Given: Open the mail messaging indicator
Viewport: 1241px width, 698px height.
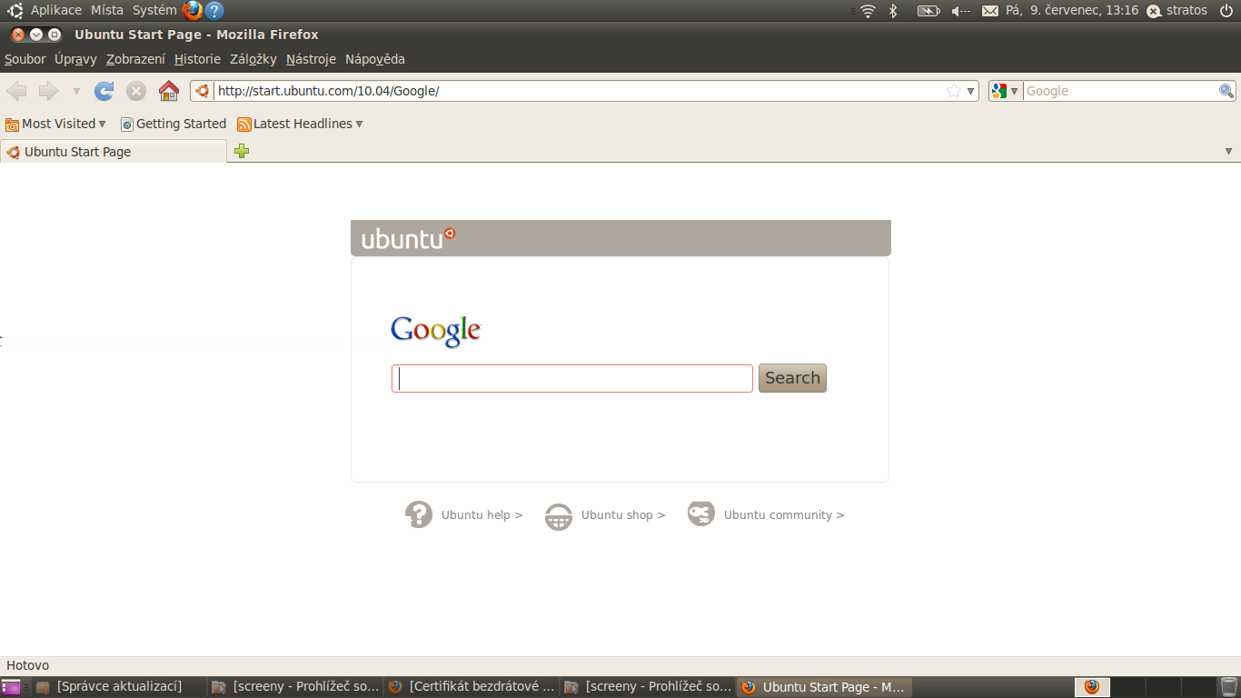Looking at the screenshot, I should pyautogui.click(x=989, y=11).
